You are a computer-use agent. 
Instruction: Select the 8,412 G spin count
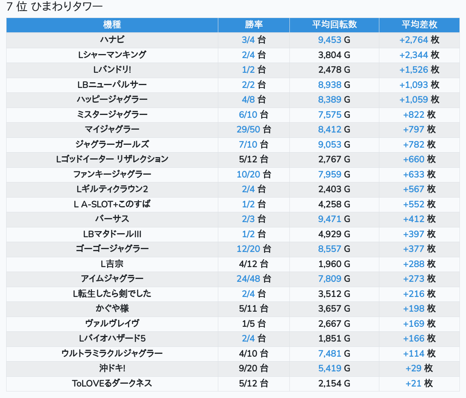click(x=334, y=129)
